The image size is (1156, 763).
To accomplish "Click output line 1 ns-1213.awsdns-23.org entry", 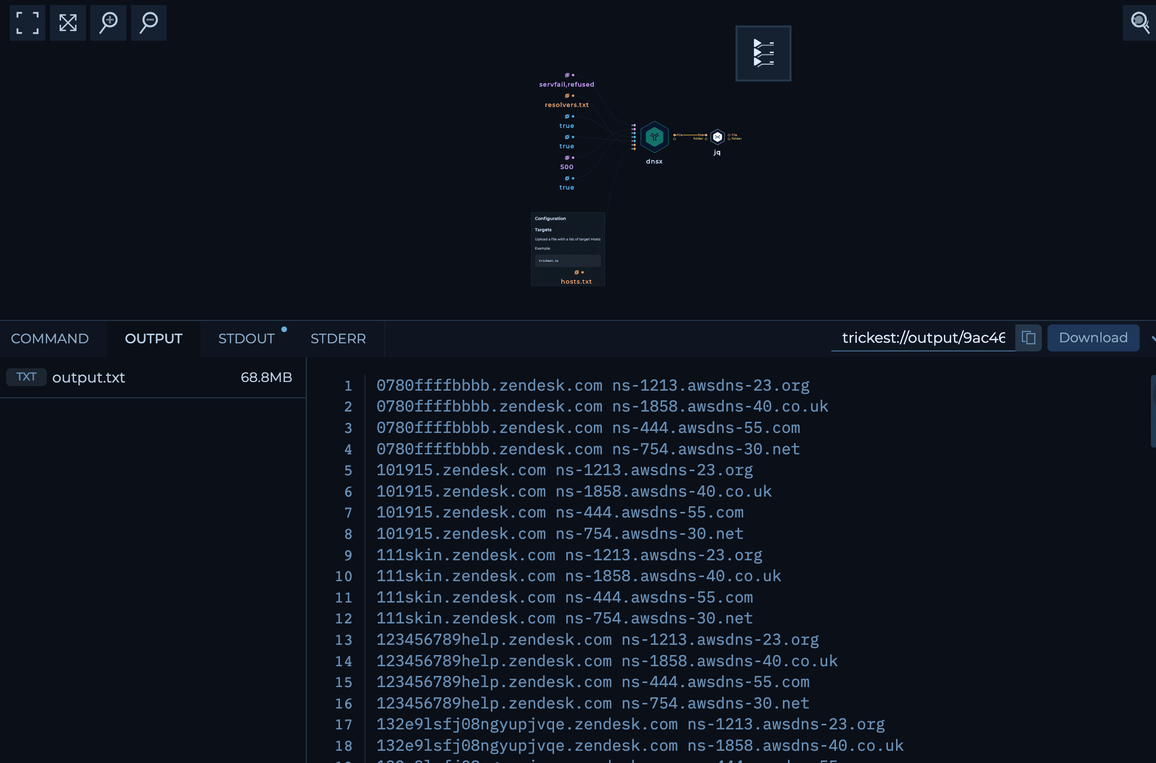I will pyautogui.click(x=711, y=386).
